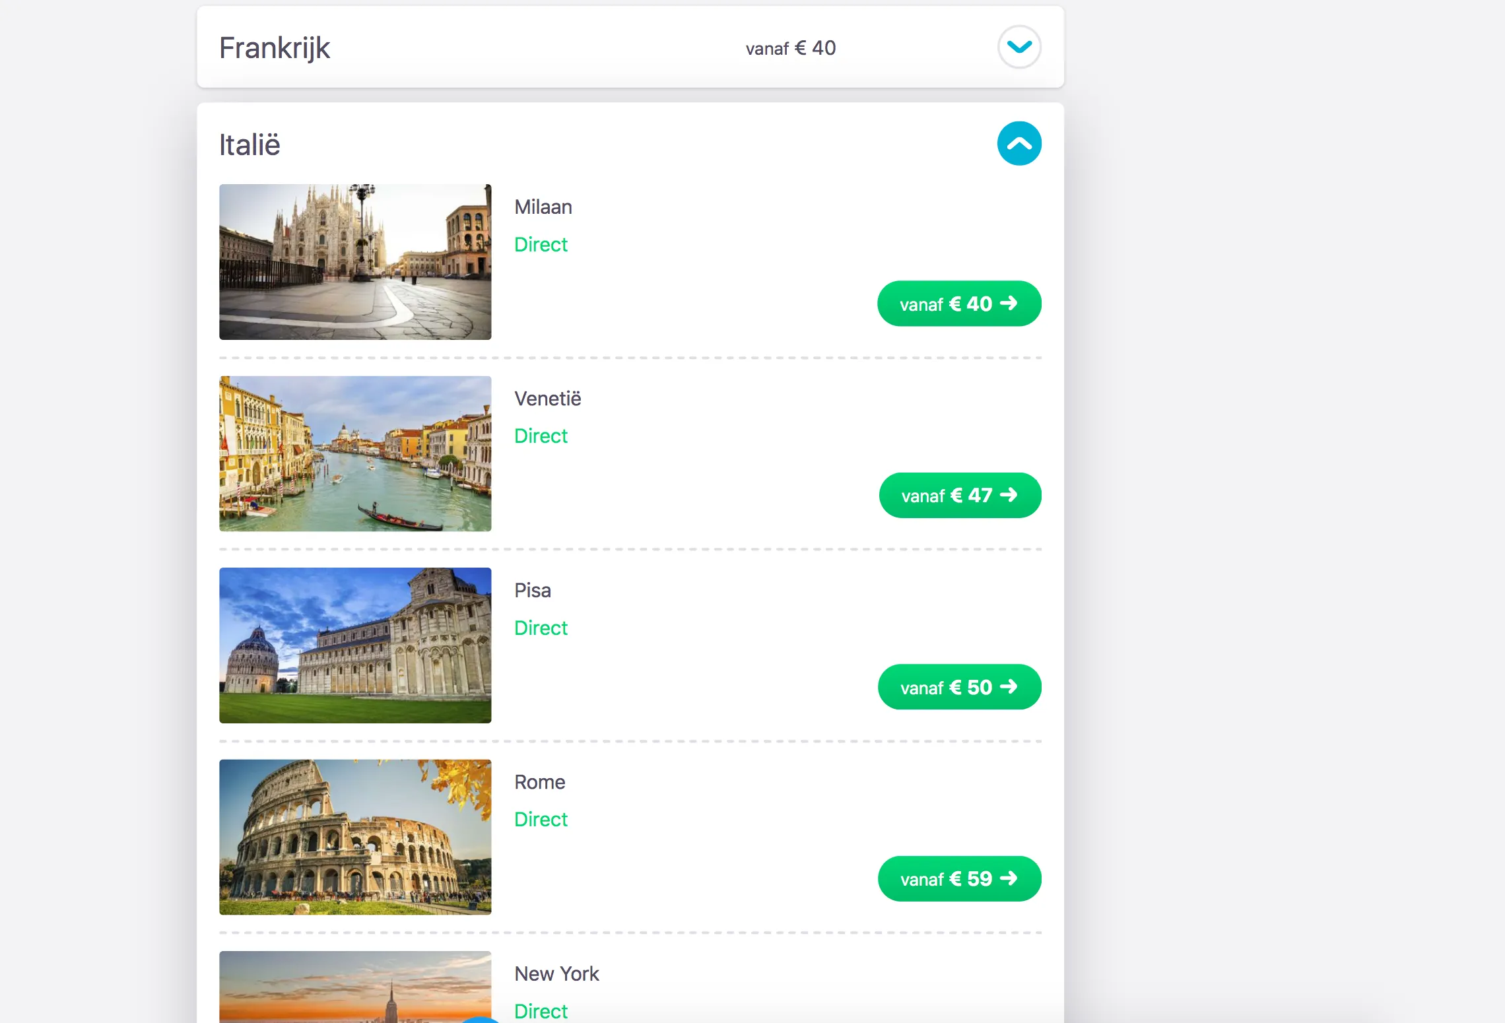Open the Pisa 'vanaf € 50' button
Viewport: 1505px width, 1023px height.
(x=959, y=687)
